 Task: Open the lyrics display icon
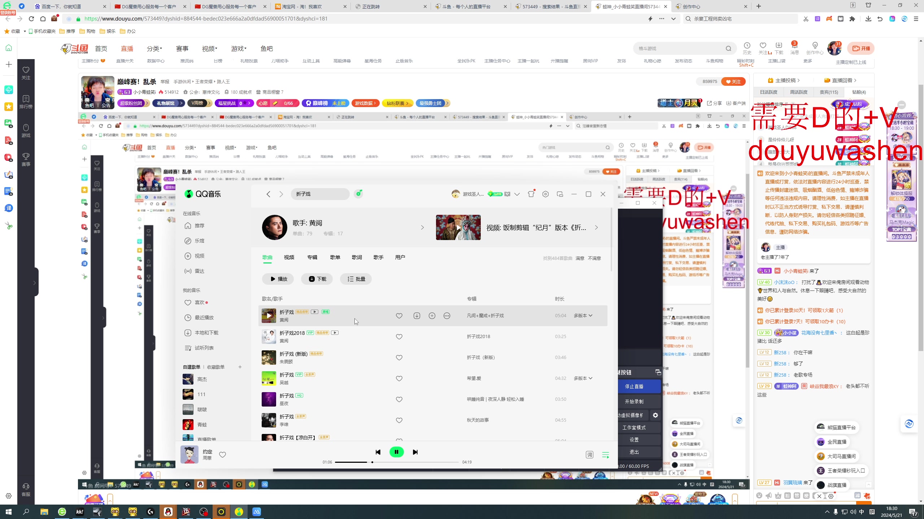tap(589, 455)
